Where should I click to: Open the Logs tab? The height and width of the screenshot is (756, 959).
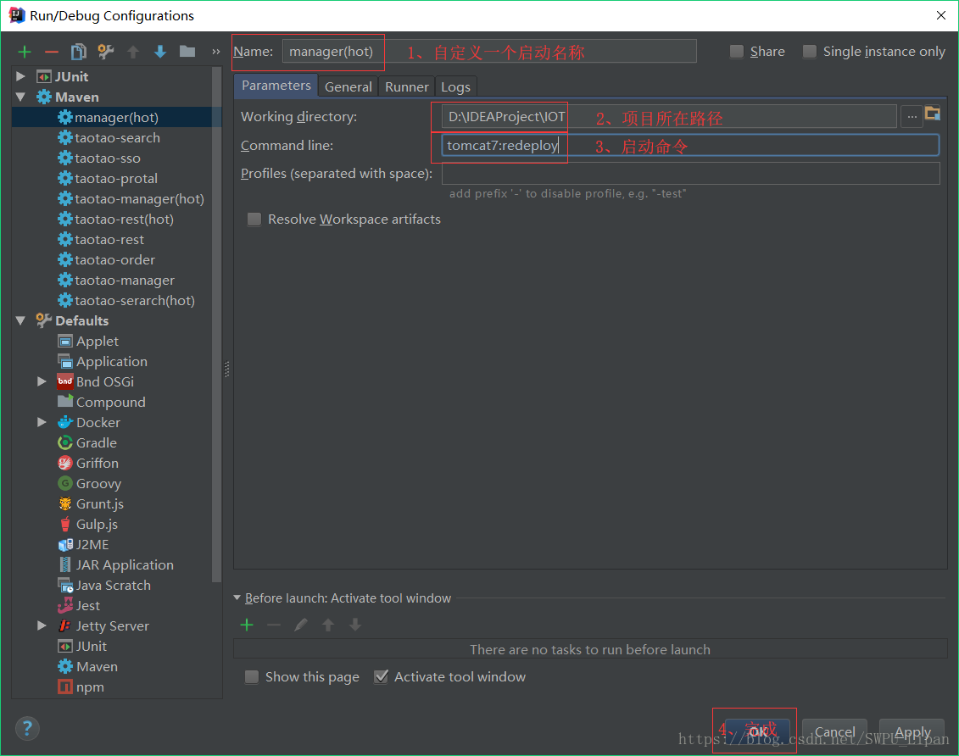tap(455, 86)
